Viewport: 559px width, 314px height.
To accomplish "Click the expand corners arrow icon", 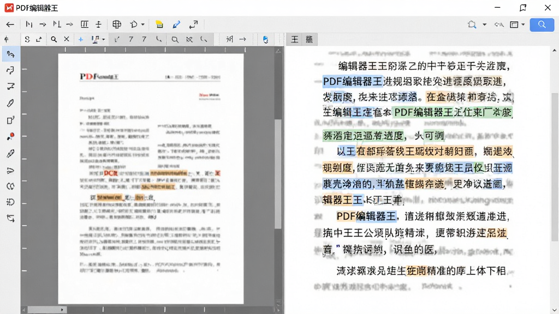I will tap(194, 24).
